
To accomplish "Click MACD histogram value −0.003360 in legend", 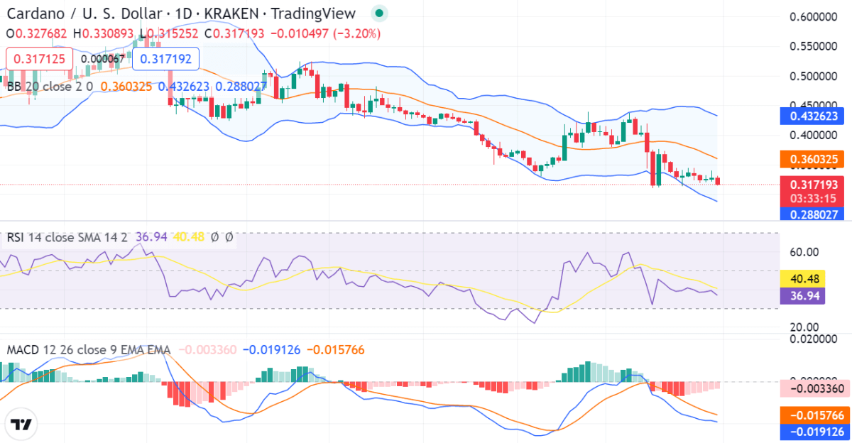I will (x=207, y=349).
